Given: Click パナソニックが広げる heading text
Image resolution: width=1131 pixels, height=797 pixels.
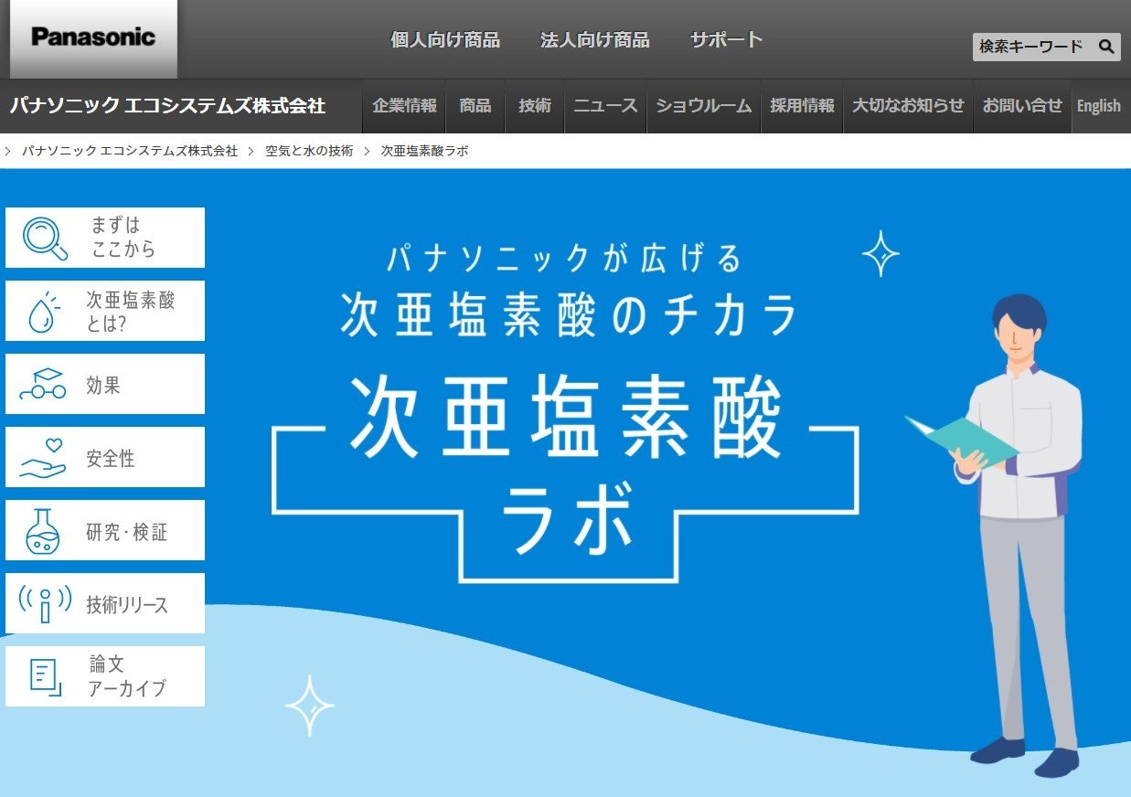Looking at the screenshot, I should coord(564,259).
